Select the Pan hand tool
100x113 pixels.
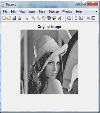44,18
